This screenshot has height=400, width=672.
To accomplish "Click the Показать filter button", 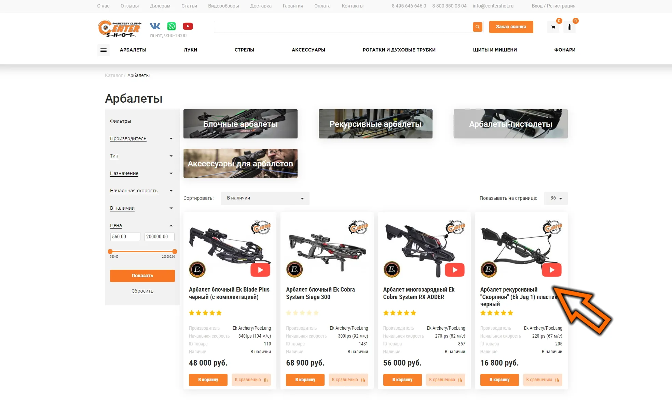I will [142, 276].
